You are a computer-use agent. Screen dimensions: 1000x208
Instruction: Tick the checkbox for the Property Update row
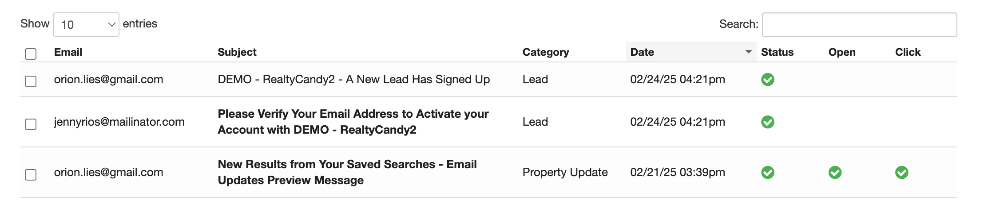[x=31, y=175]
